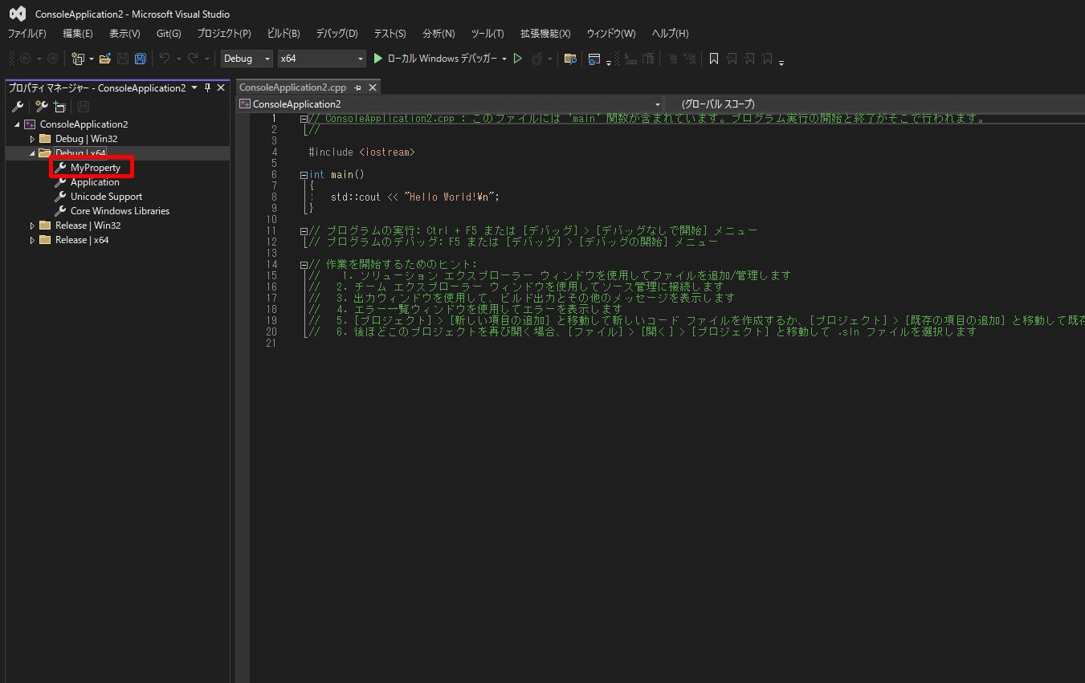Click the Navigate Forward icon
This screenshot has width=1085, height=683.
tap(52, 59)
